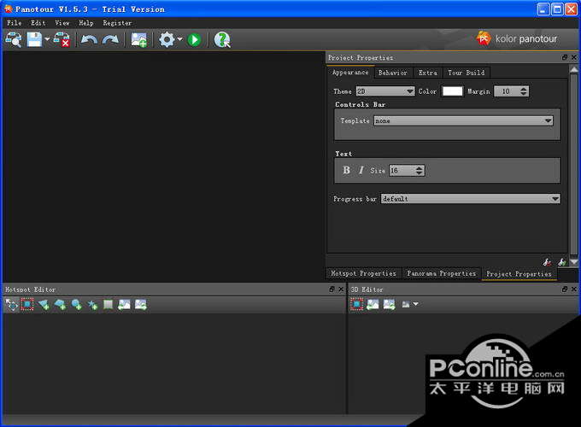
Task: Toggle Bold text formatting
Action: point(346,170)
